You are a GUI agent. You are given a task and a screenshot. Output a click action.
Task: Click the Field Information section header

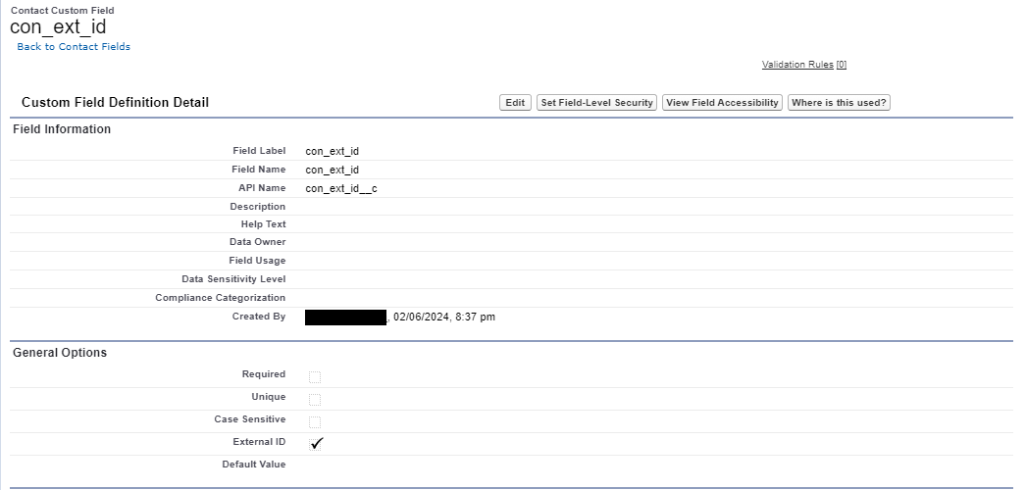pyautogui.click(x=62, y=129)
